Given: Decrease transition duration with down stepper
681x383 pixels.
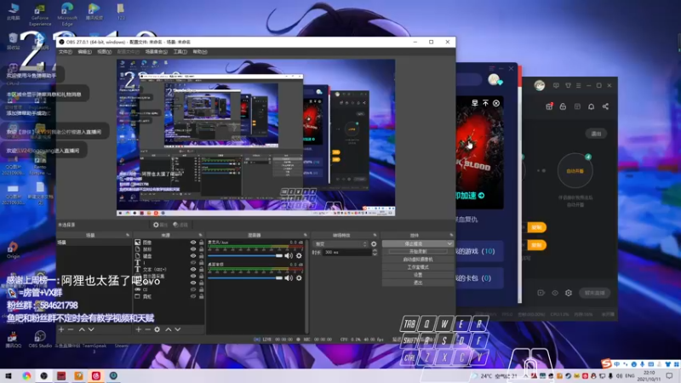Looking at the screenshot, I should pos(375,254).
